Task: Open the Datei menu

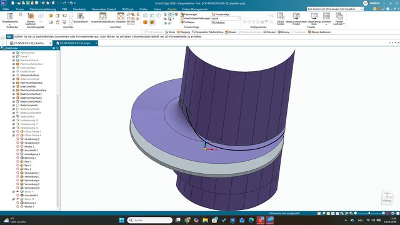Action: pyautogui.click(x=6, y=9)
